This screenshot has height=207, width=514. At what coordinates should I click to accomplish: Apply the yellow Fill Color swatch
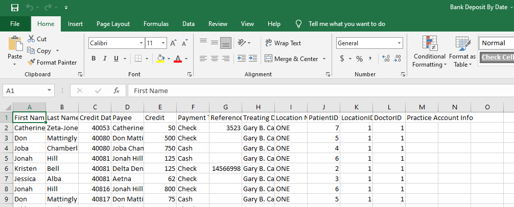(160, 58)
